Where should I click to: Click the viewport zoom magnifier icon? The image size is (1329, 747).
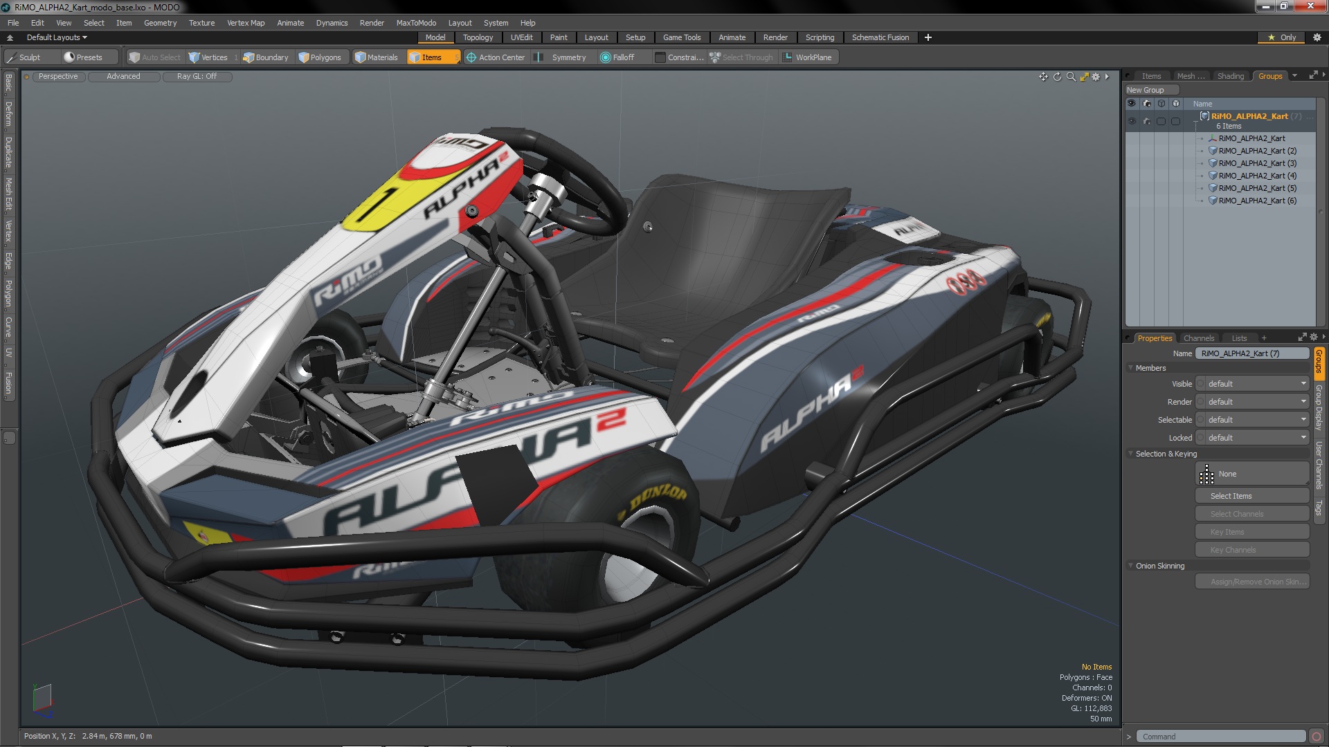[x=1071, y=77]
